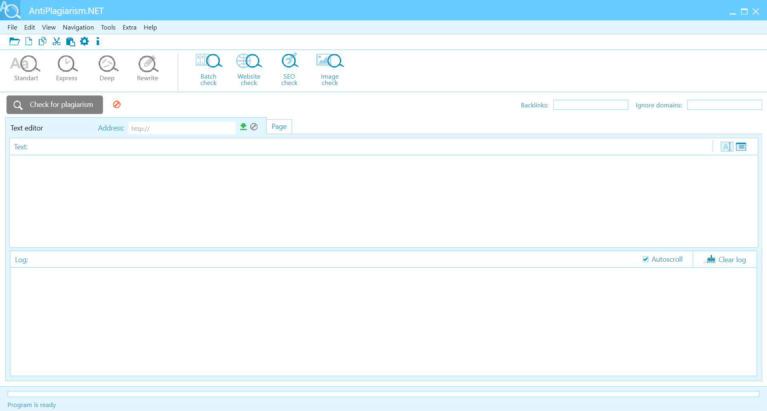The width and height of the screenshot is (767, 411).
Task: Create a new document with the blank page icon
Action: coord(29,41)
